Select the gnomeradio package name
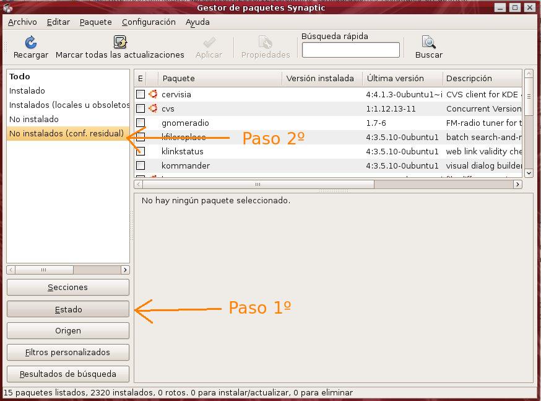 185,123
